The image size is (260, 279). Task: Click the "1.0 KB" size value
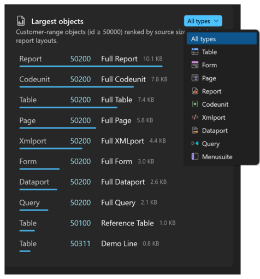pyautogui.click(x=168, y=223)
